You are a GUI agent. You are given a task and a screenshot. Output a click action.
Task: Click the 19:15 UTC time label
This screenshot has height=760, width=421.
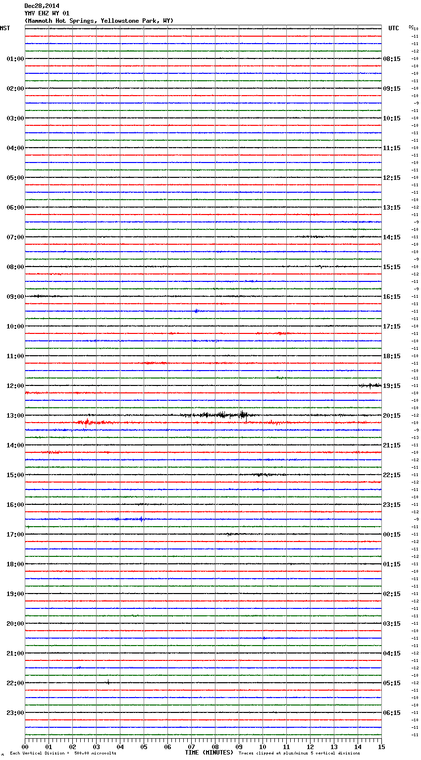click(392, 386)
